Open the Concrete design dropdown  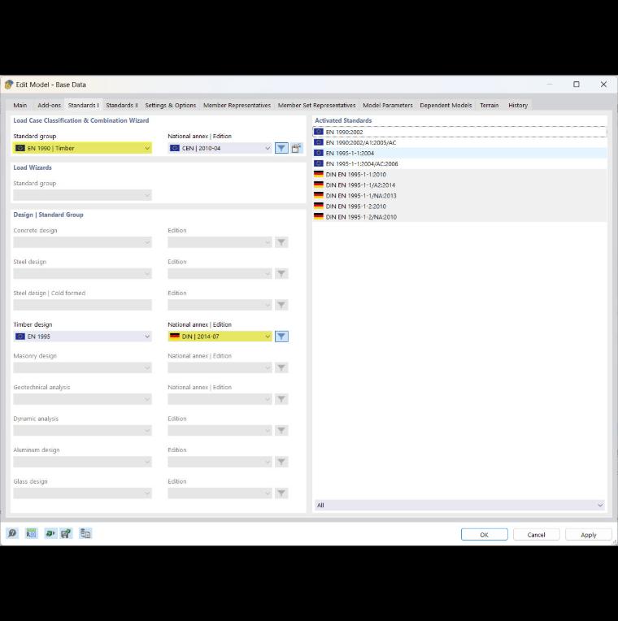(82, 242)
